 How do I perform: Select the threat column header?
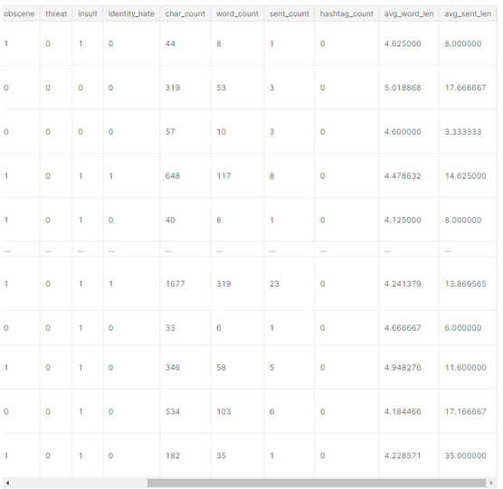(x=56, y=14)
